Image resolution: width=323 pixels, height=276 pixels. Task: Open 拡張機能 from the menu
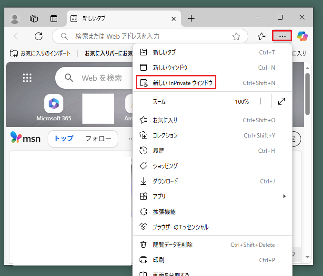coord(212,212)
